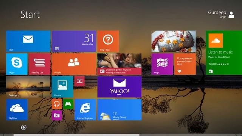Screen dimensions: 242x136
Task: Click the horizontal scrollbar thumb
Action: (76, 135)
